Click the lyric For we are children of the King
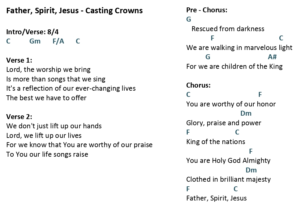Viewport: 301px width, 211px height. (234, 67)
